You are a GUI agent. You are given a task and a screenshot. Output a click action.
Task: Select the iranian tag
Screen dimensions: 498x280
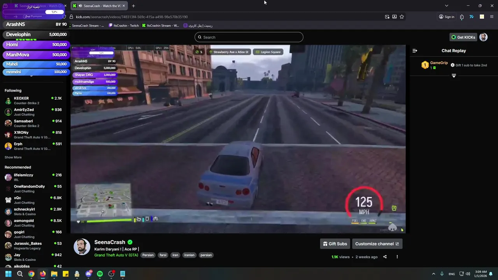[189, 255]
